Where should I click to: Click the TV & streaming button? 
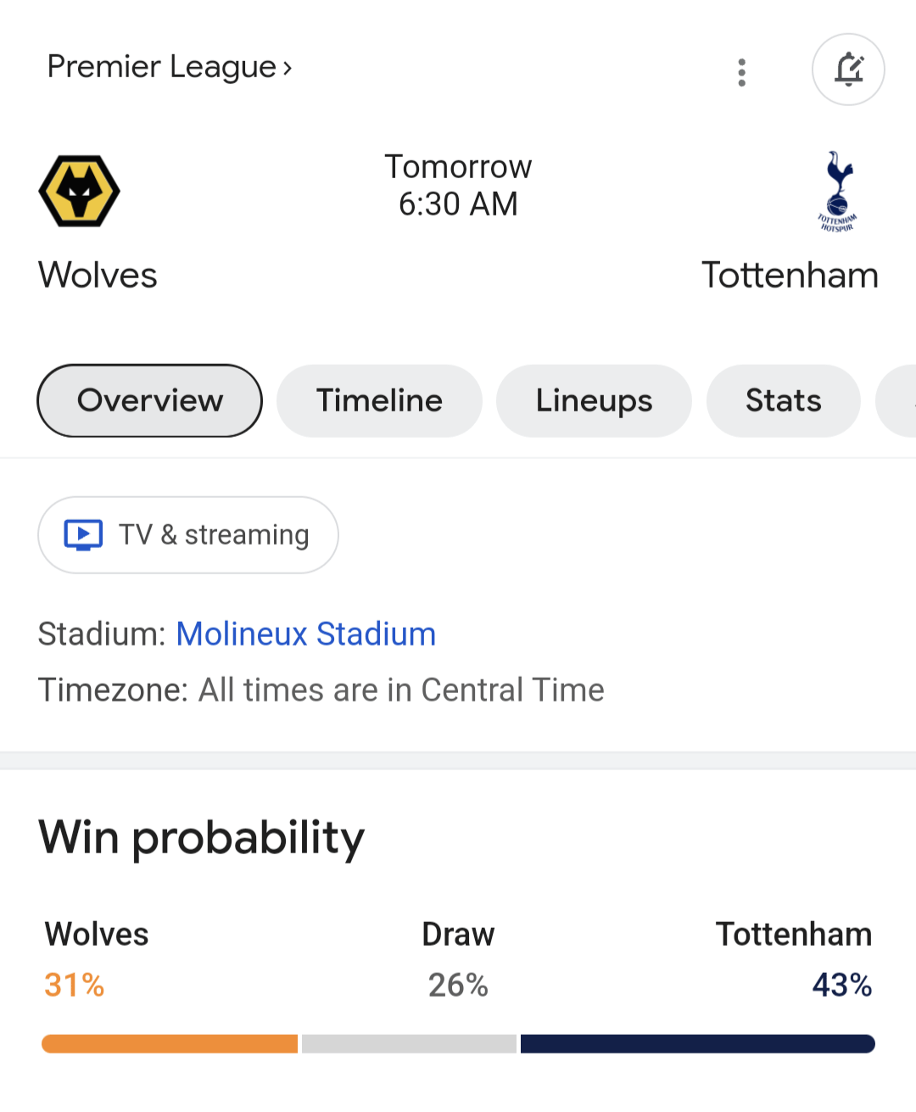pos(188,535)
